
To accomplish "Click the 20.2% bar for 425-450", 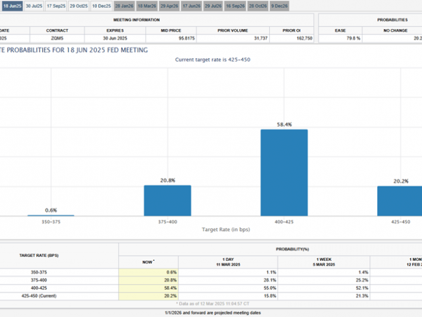I will 400,201.
